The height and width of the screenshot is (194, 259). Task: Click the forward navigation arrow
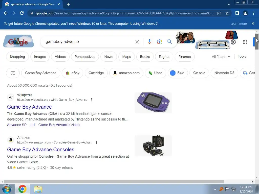(x=14, y=13)
